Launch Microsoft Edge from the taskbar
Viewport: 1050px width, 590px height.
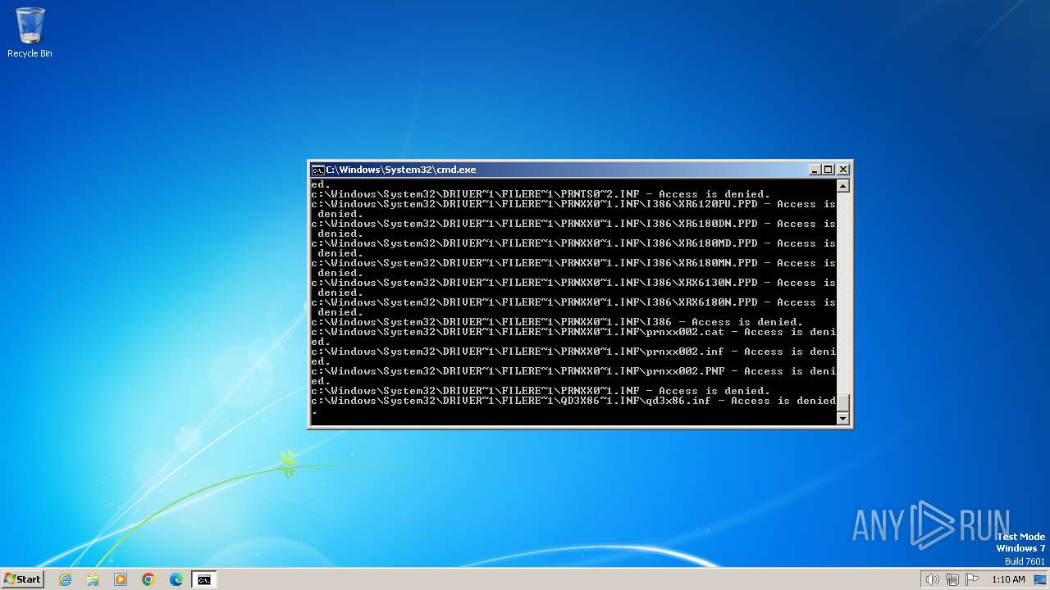pyautogui.click(x=176, y=579)
